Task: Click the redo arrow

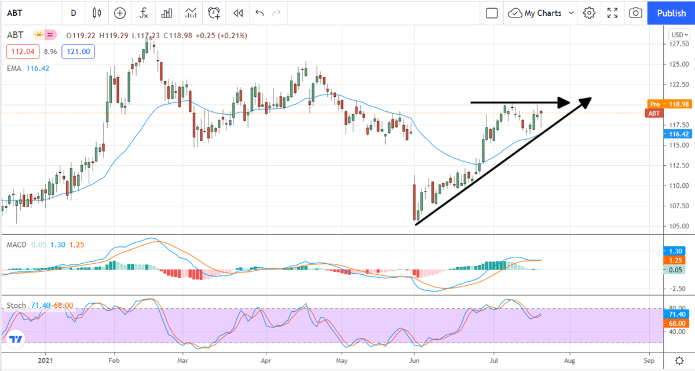Action: (276, 13)
